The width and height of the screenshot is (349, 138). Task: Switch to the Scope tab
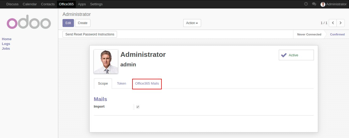(103, 84)
